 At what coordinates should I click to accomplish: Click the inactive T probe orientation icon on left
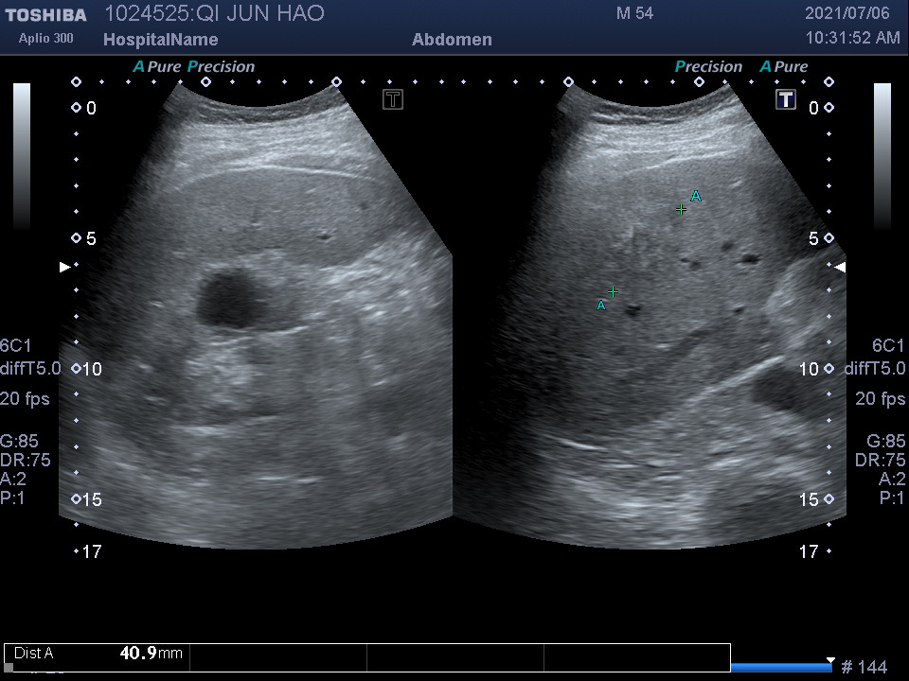[x=393, y=99]
